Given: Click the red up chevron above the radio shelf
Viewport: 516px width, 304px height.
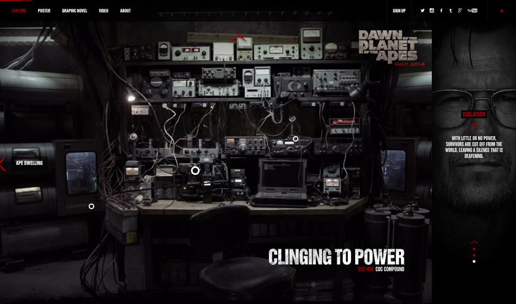Looking at the screenshot, I should (239, 38).
